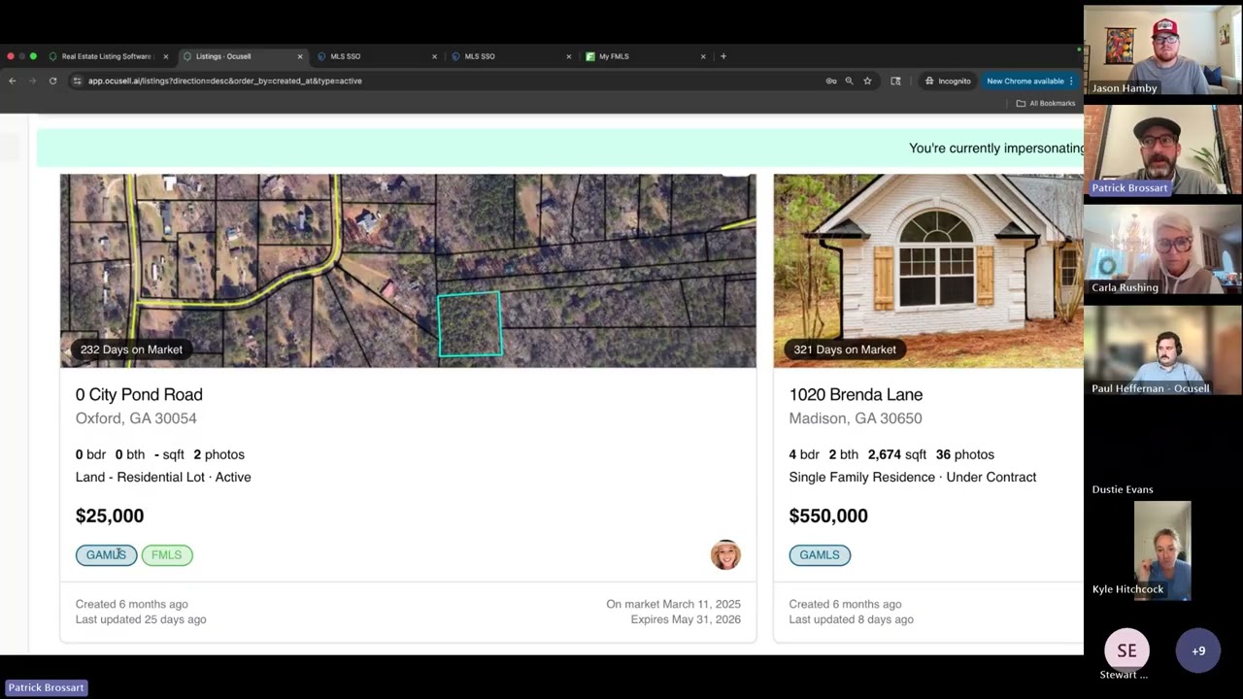Reload the current page
This screenshot has width=1243, height=699.
click(52, 81)
